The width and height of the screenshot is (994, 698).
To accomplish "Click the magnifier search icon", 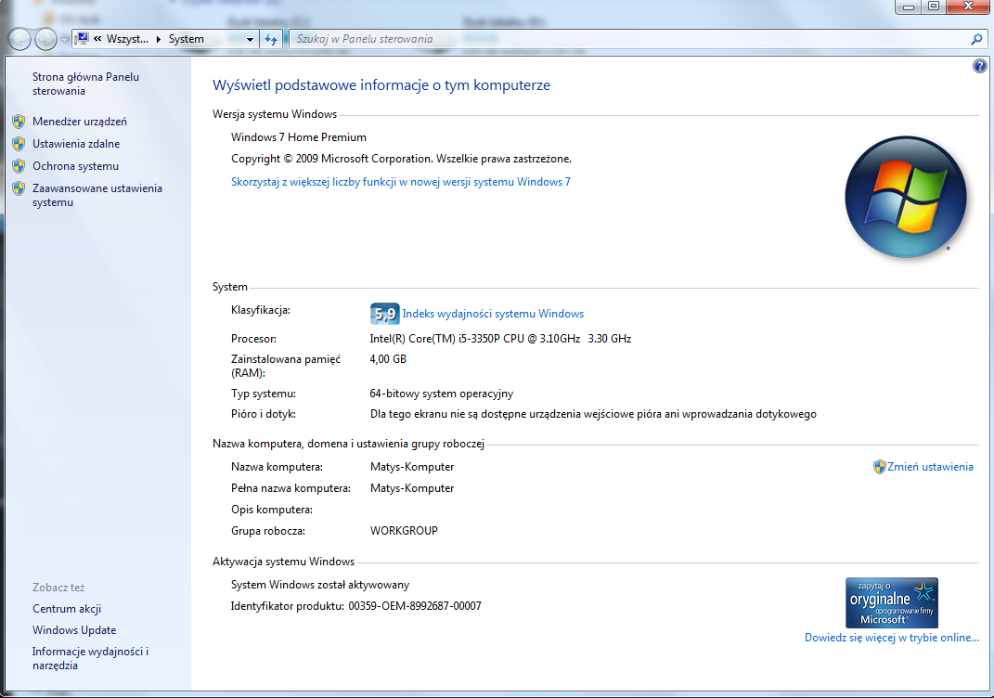I will point(976,39).
